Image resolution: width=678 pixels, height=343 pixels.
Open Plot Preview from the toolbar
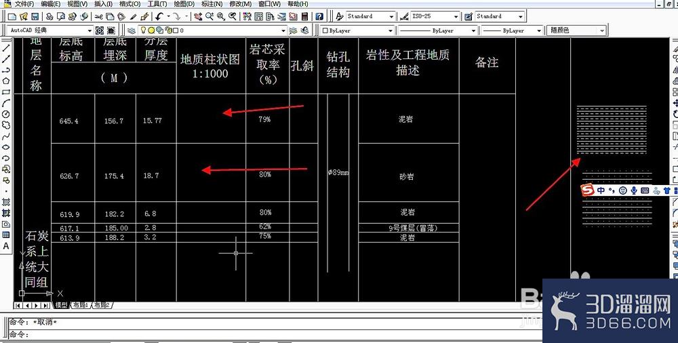[61, 16]
